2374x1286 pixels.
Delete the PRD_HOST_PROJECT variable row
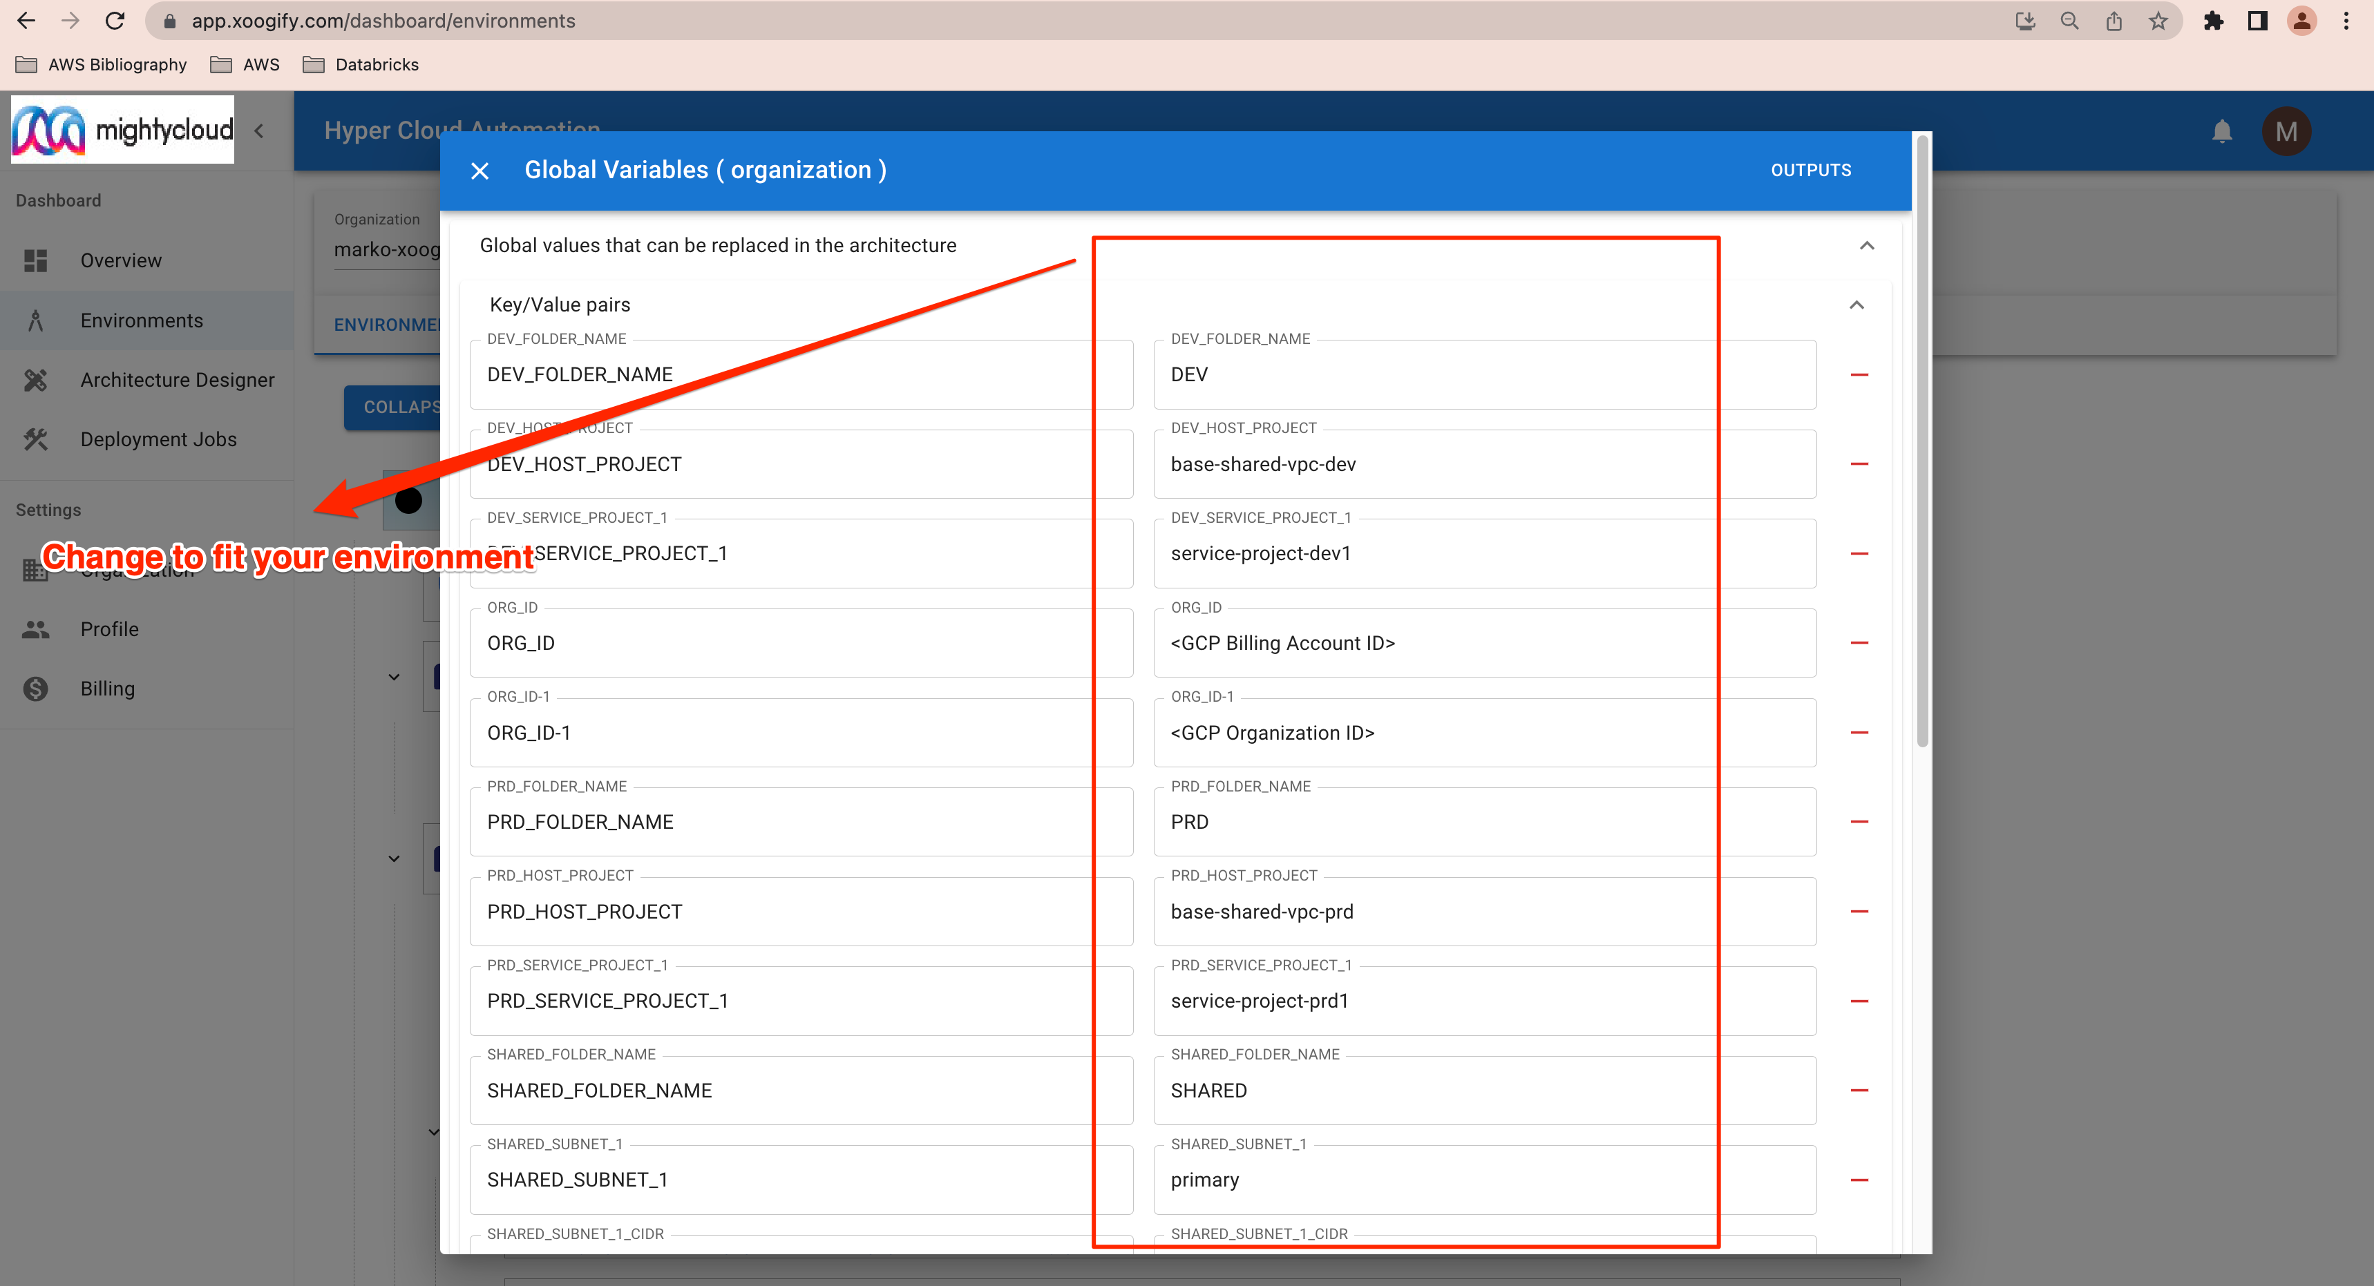1859,911
